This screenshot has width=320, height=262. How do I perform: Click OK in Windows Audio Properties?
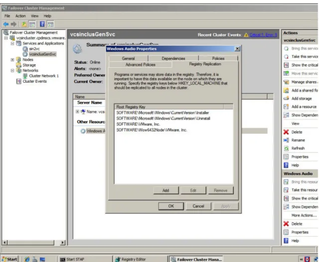(x=171, y=206)
